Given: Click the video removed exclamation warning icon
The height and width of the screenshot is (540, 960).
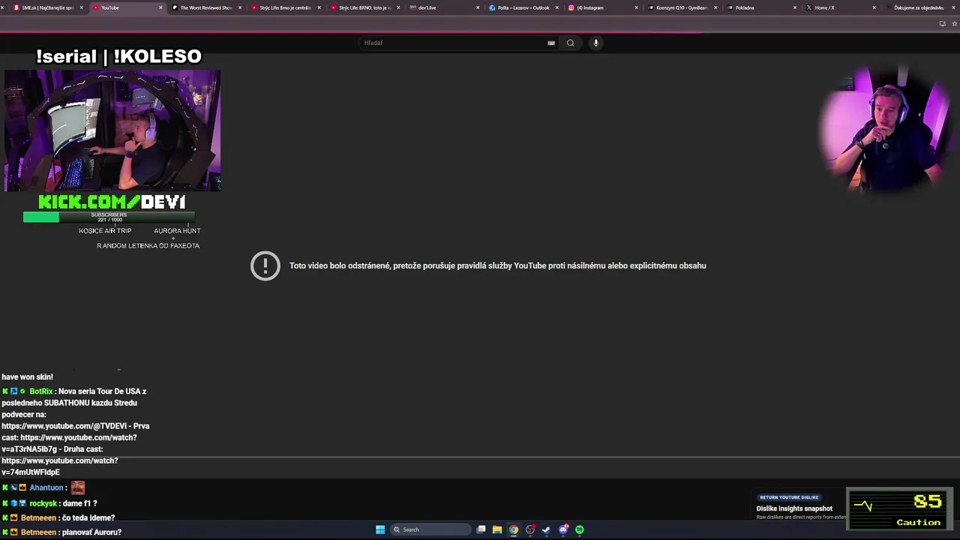Looking at the screenshot, I should (265, 265).
